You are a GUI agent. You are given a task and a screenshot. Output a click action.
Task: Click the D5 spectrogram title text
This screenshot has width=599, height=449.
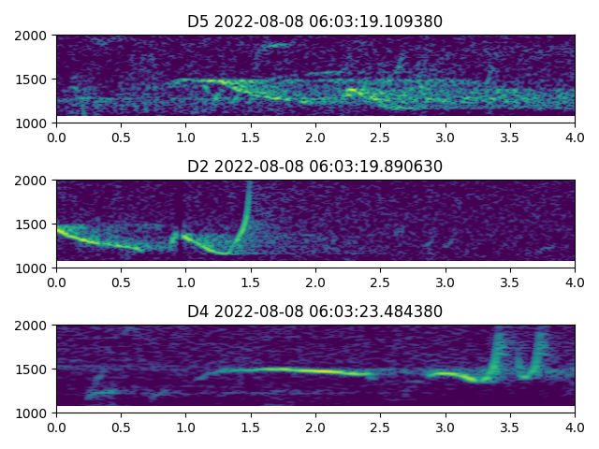click(315, 22)
